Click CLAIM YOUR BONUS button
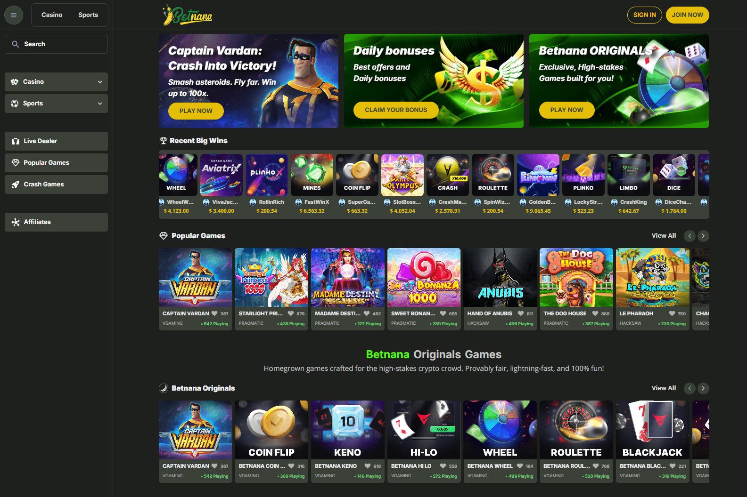The width and height of the screenshot is (747, 497). 396,110
